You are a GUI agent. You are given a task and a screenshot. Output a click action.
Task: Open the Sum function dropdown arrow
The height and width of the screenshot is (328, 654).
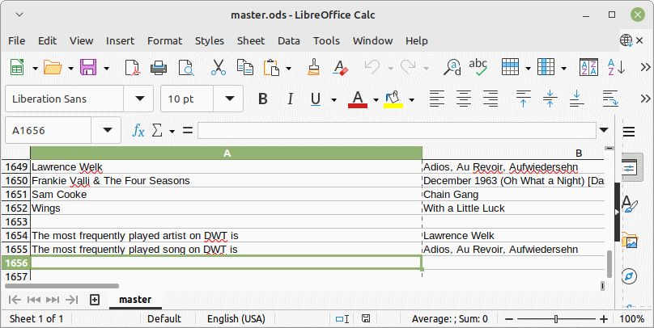tap(172, 132)
